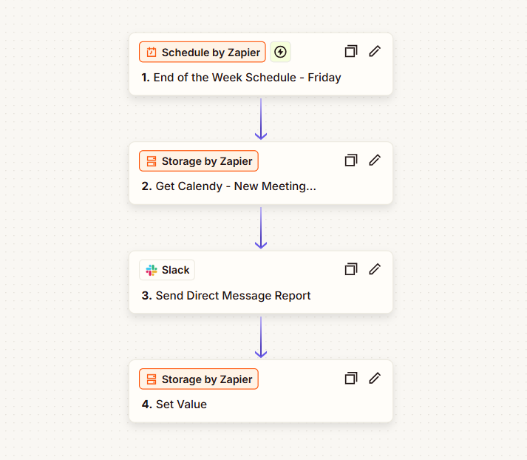Click the Storage by Zapier badge in step 2

tap(199, 161)
